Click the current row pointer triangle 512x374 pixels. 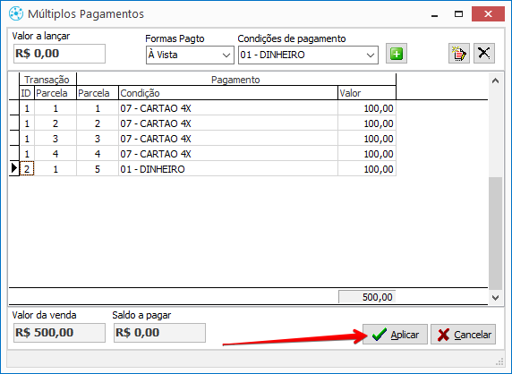click(14, 168)
